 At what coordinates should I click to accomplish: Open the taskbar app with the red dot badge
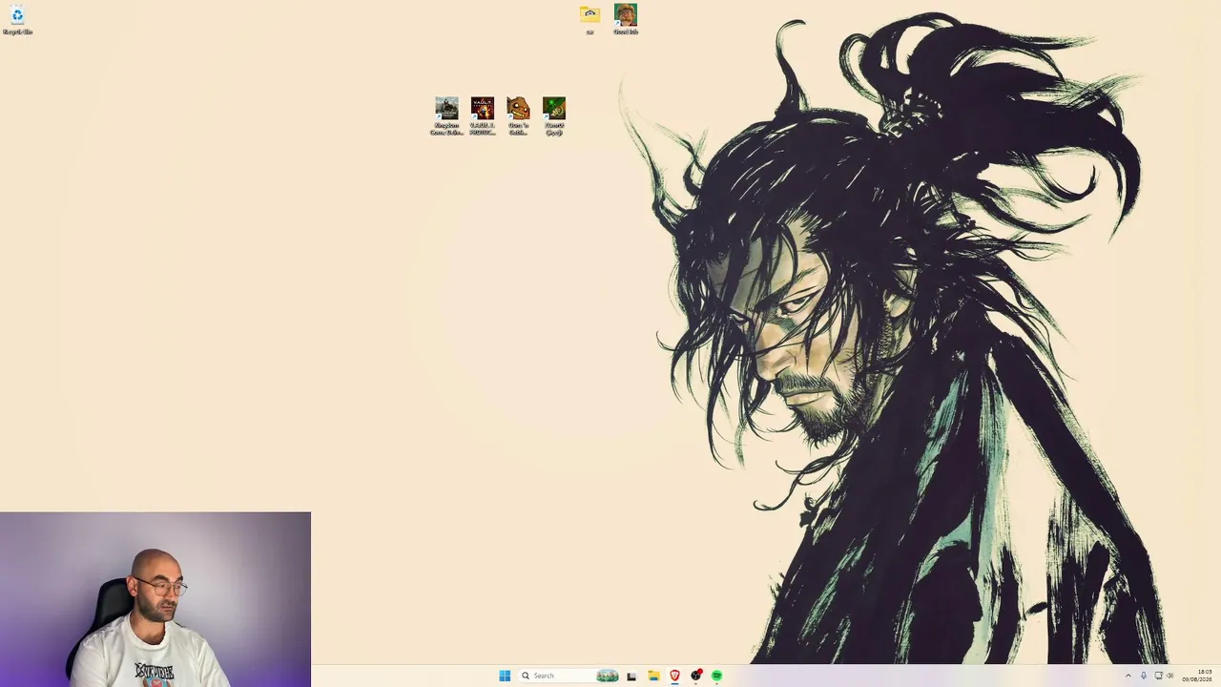point(696,676)
